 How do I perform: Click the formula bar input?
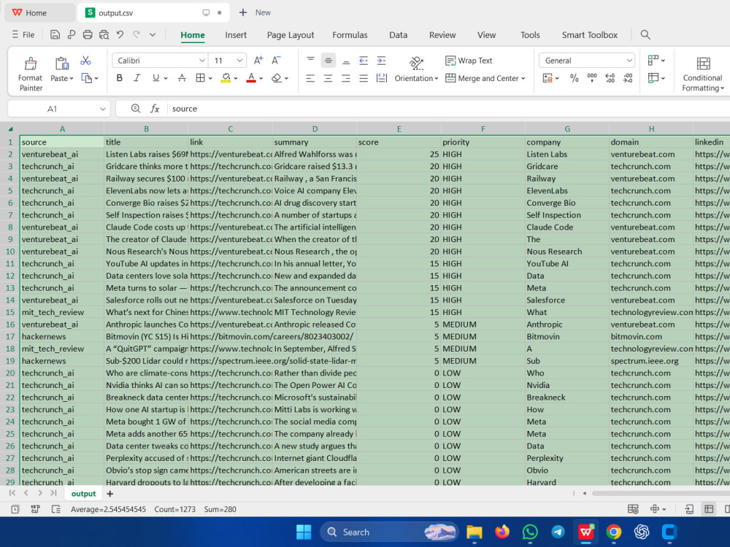click(449, 109)
